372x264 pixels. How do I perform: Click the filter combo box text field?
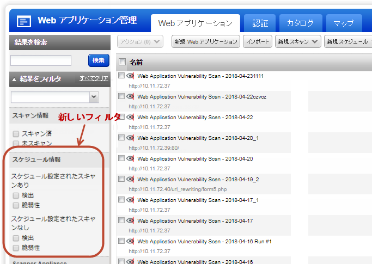pyautogui.click(x=50, y=97)
